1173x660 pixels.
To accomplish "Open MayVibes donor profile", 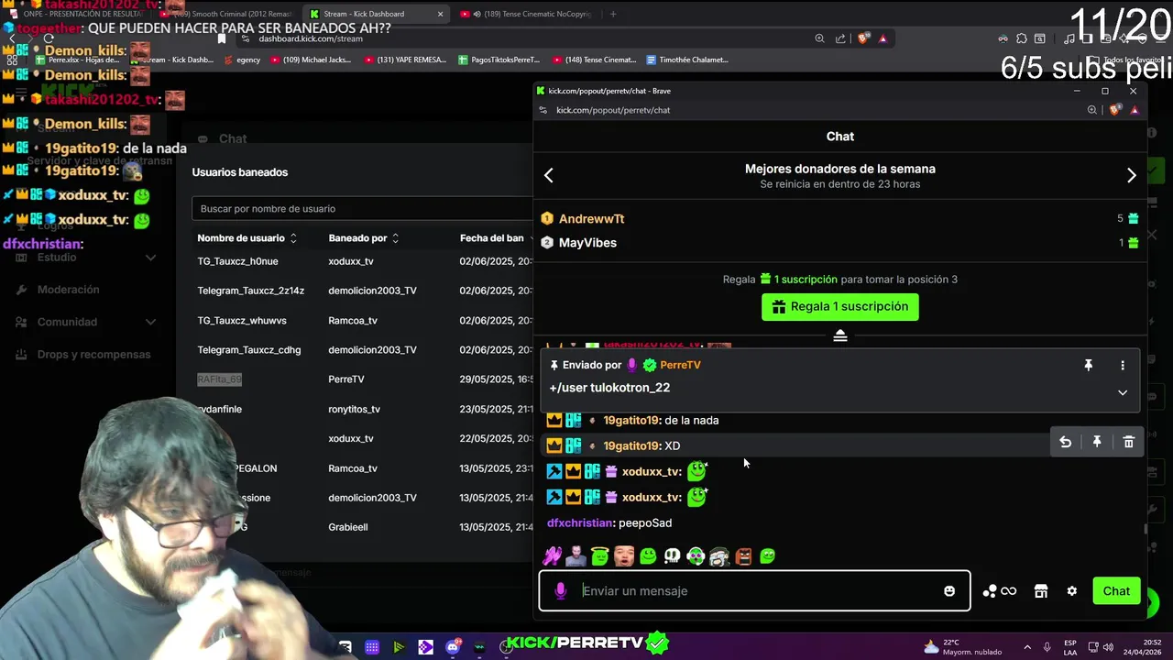I will coord(587,243).
